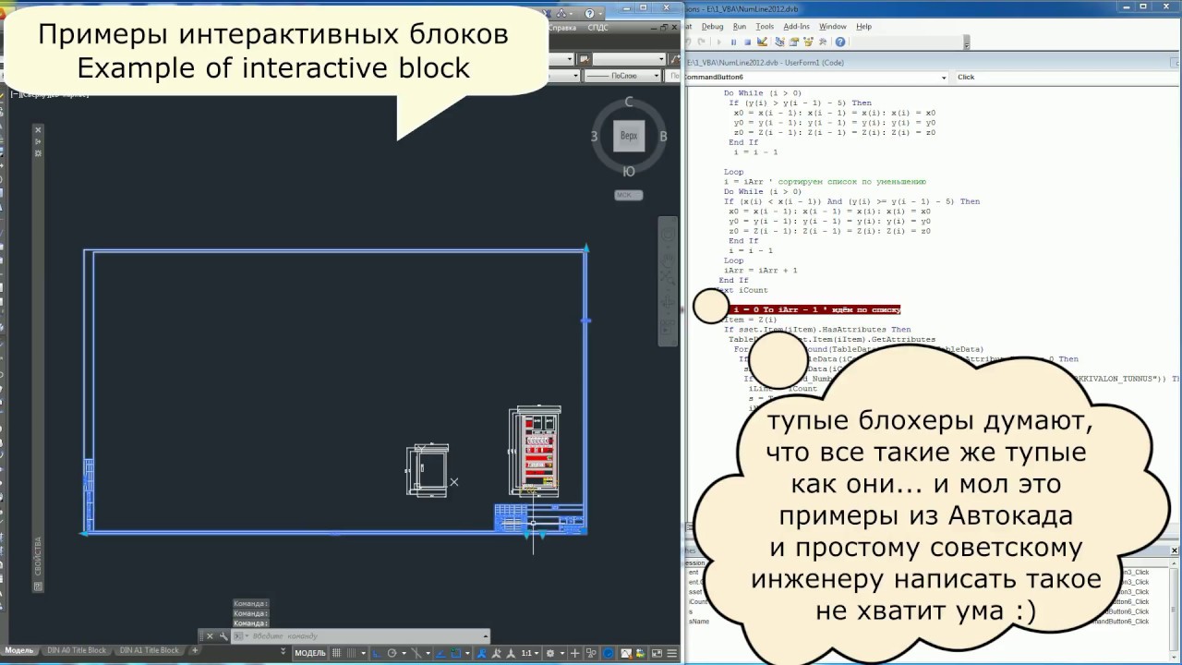
Task: Open Project Explorer icon in VBA toolbar
Action: (x=779, y=42)
